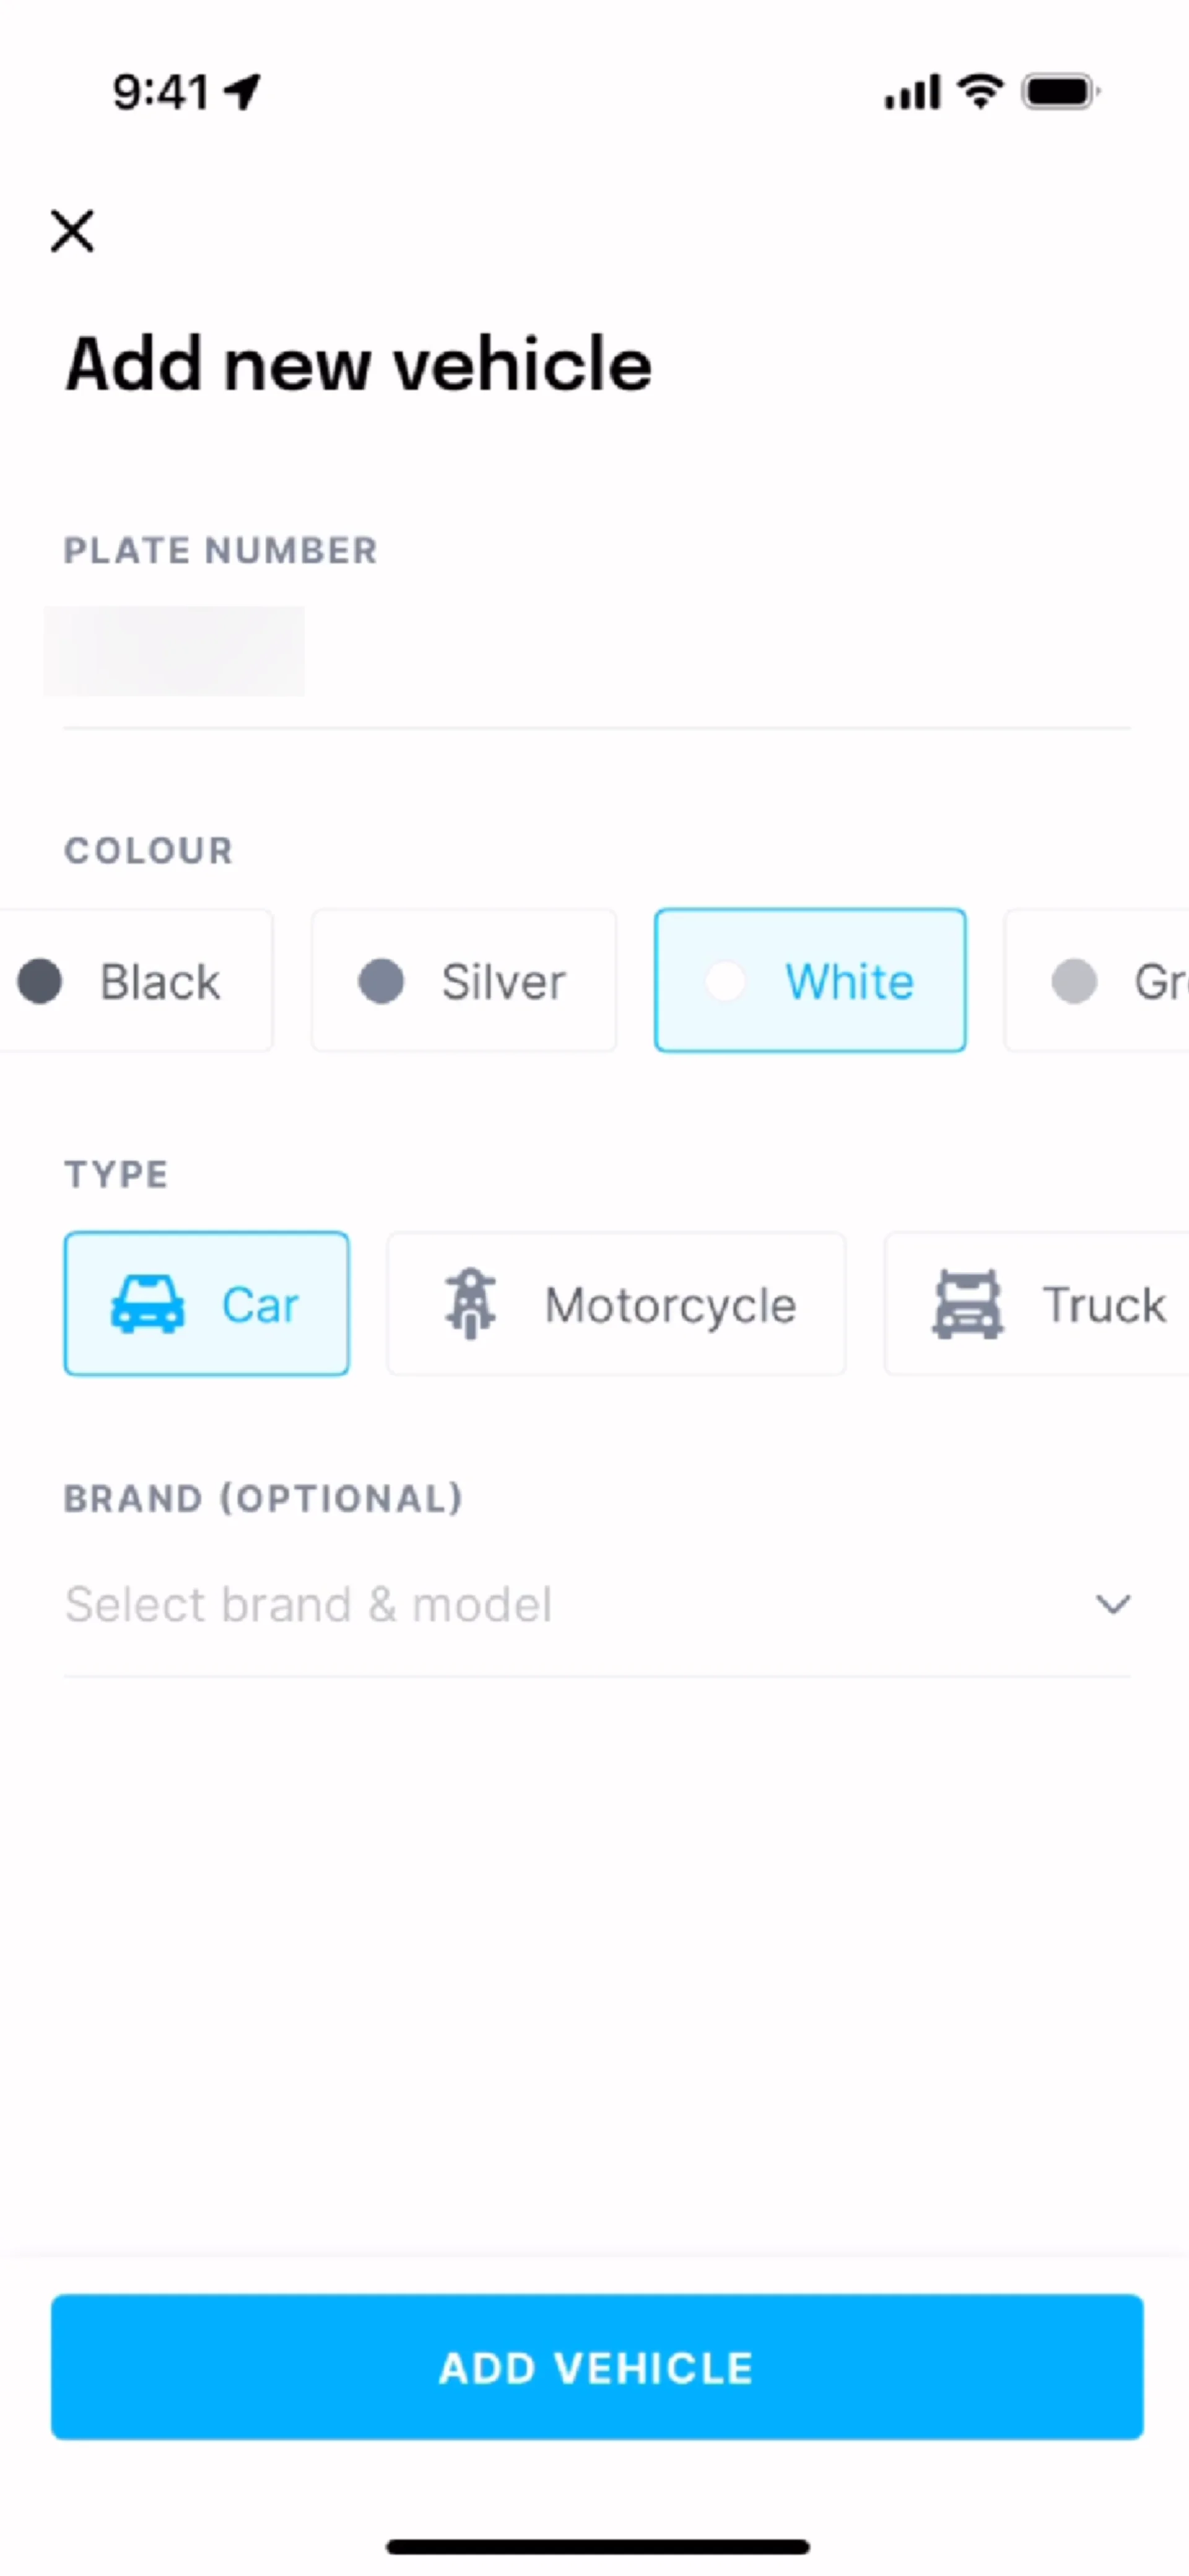Tap the car type icon

[x=147, y=1304]
